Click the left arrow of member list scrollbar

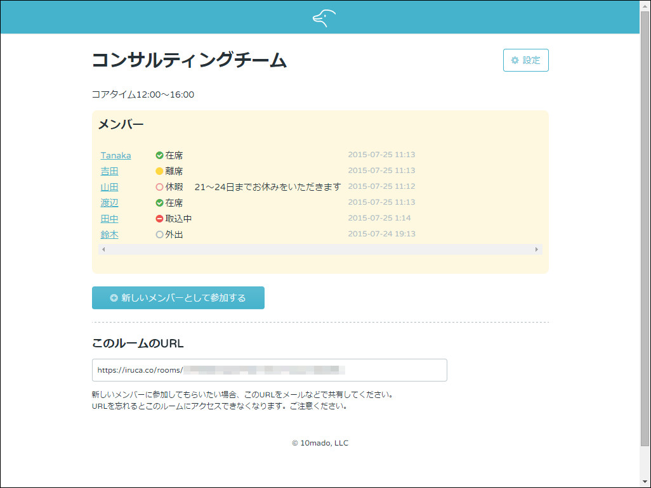[103, 249]
